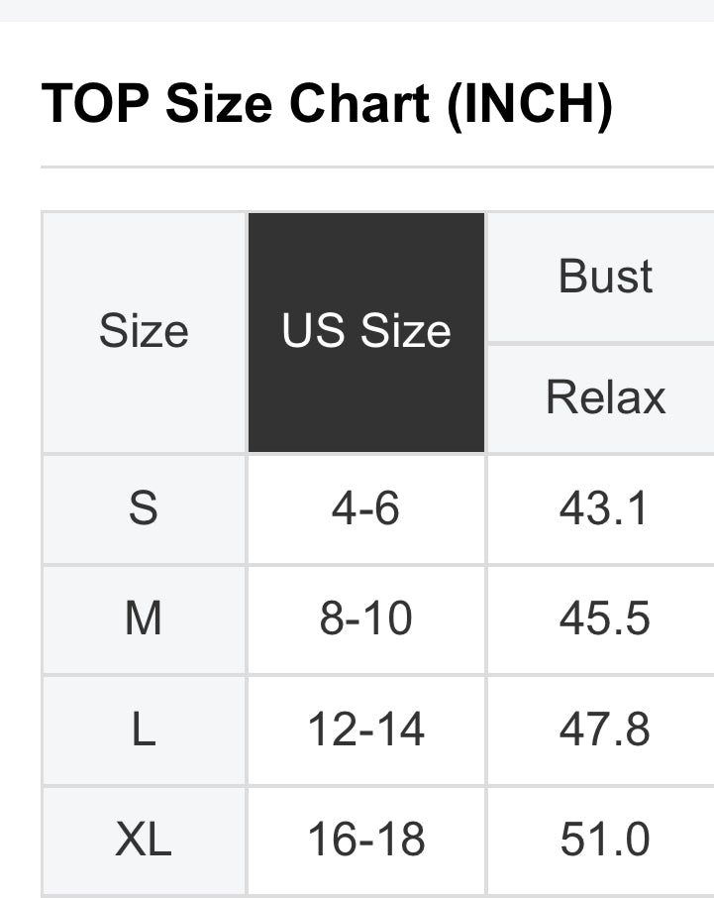Click the divider line below the heading
Image resolution: width=714 pixels, height=898 pixels.
376,167
